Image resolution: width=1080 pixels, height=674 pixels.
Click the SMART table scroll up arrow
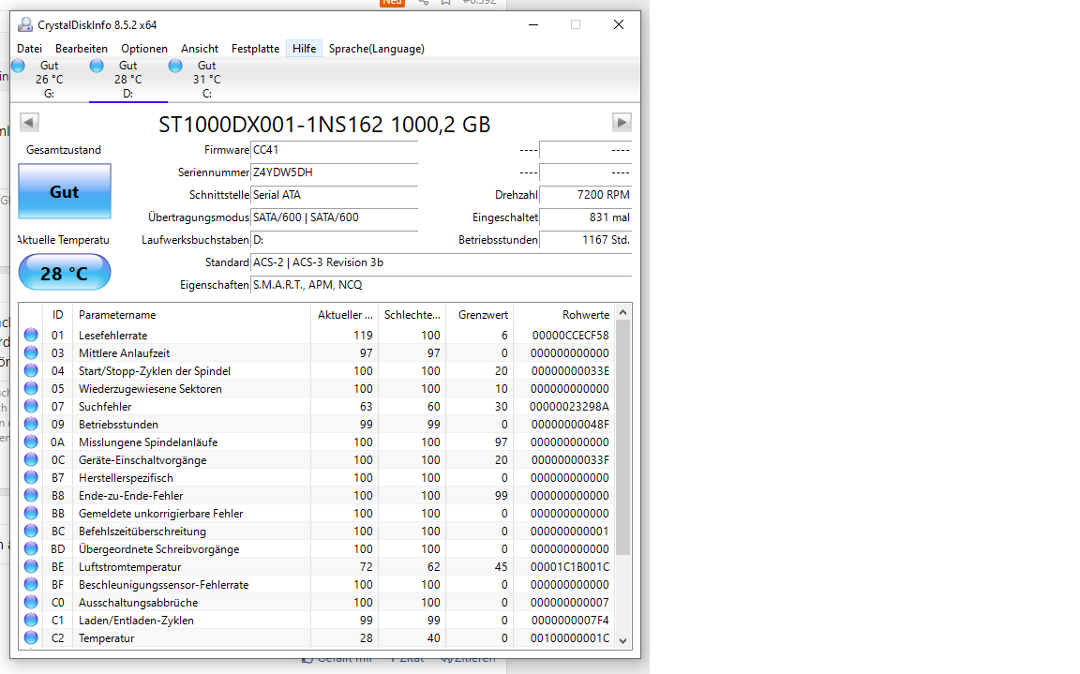622,312
